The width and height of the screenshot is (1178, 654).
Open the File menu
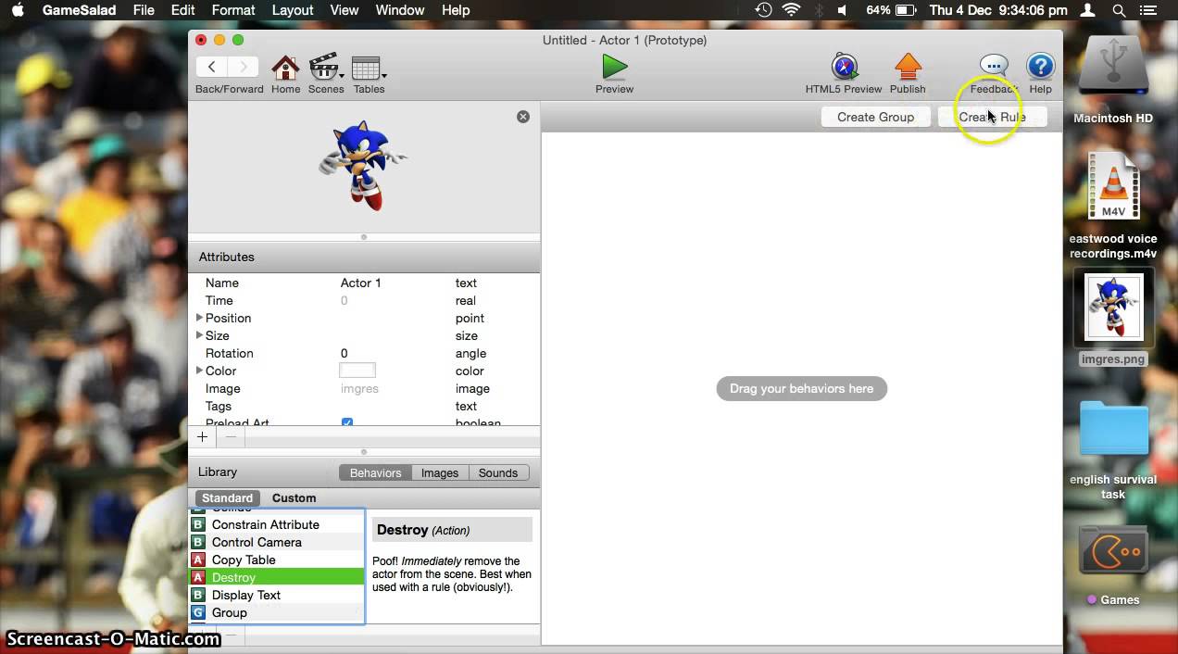coord(144,10)
